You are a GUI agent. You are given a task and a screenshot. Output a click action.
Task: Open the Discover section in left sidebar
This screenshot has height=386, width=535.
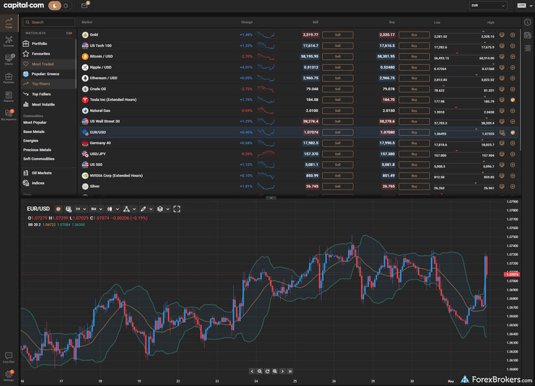click(9, 41)
